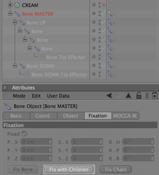Viewport: 159px width, 175px height.
Task: Toggle the Fixed checkbox
Action: click(x=24, y=134)
